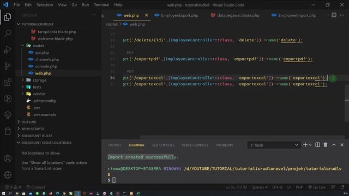Image resolution: width=349 pixels, height=196 pixels.
Task: Open the database view in activity bar
Action: pos(8,131)
